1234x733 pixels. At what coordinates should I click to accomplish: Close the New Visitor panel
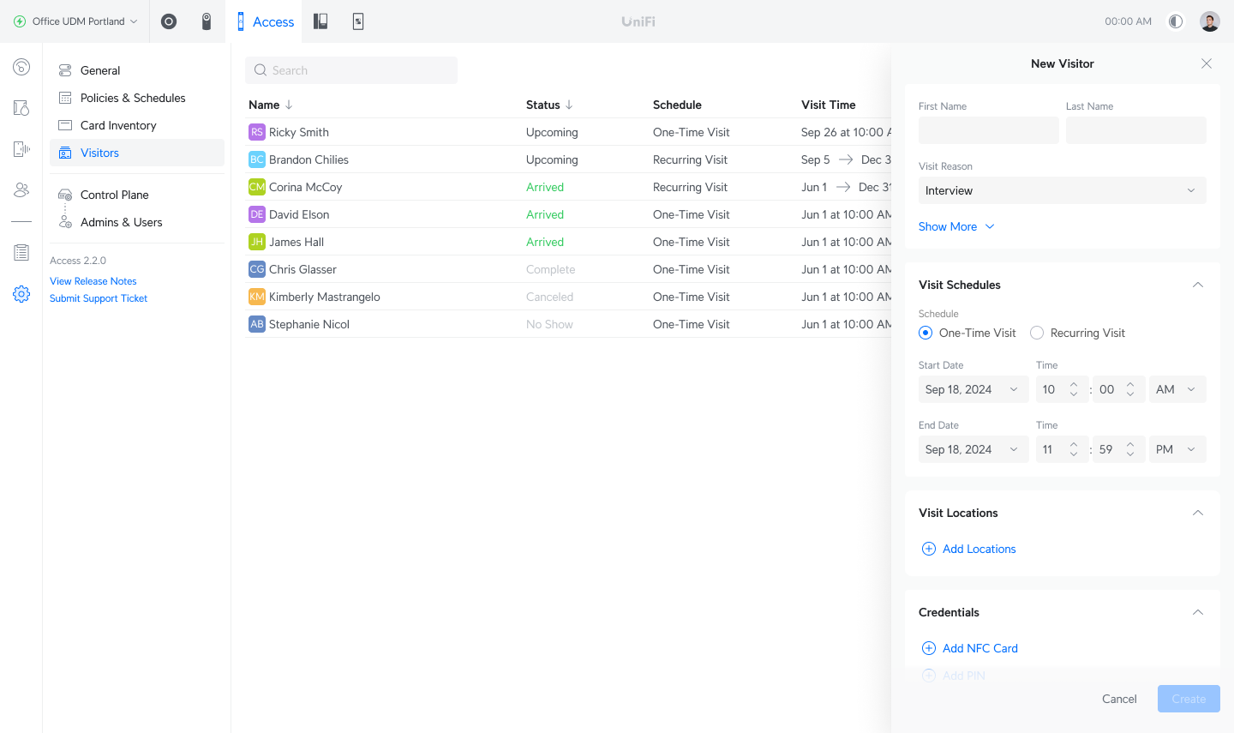click(1207, 63)
